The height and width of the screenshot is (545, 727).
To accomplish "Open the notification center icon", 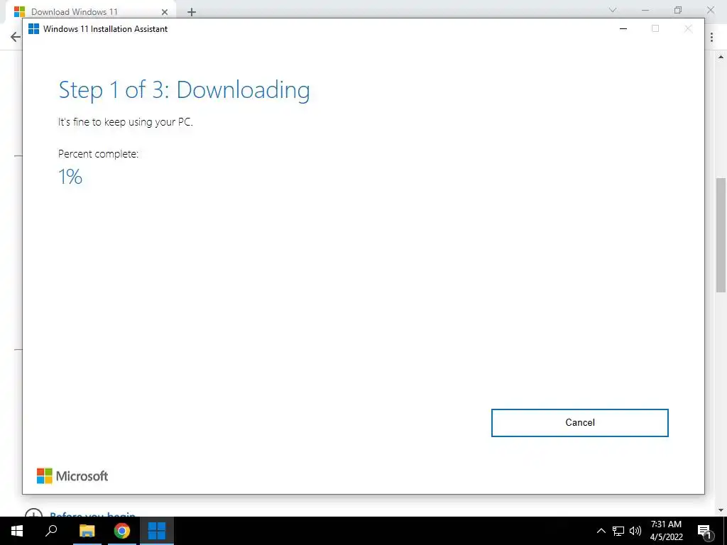I will coord(705,531).
